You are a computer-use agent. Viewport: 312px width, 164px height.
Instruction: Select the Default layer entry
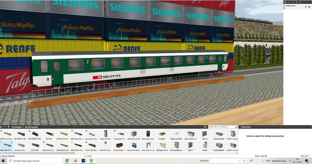coord(297,7)
